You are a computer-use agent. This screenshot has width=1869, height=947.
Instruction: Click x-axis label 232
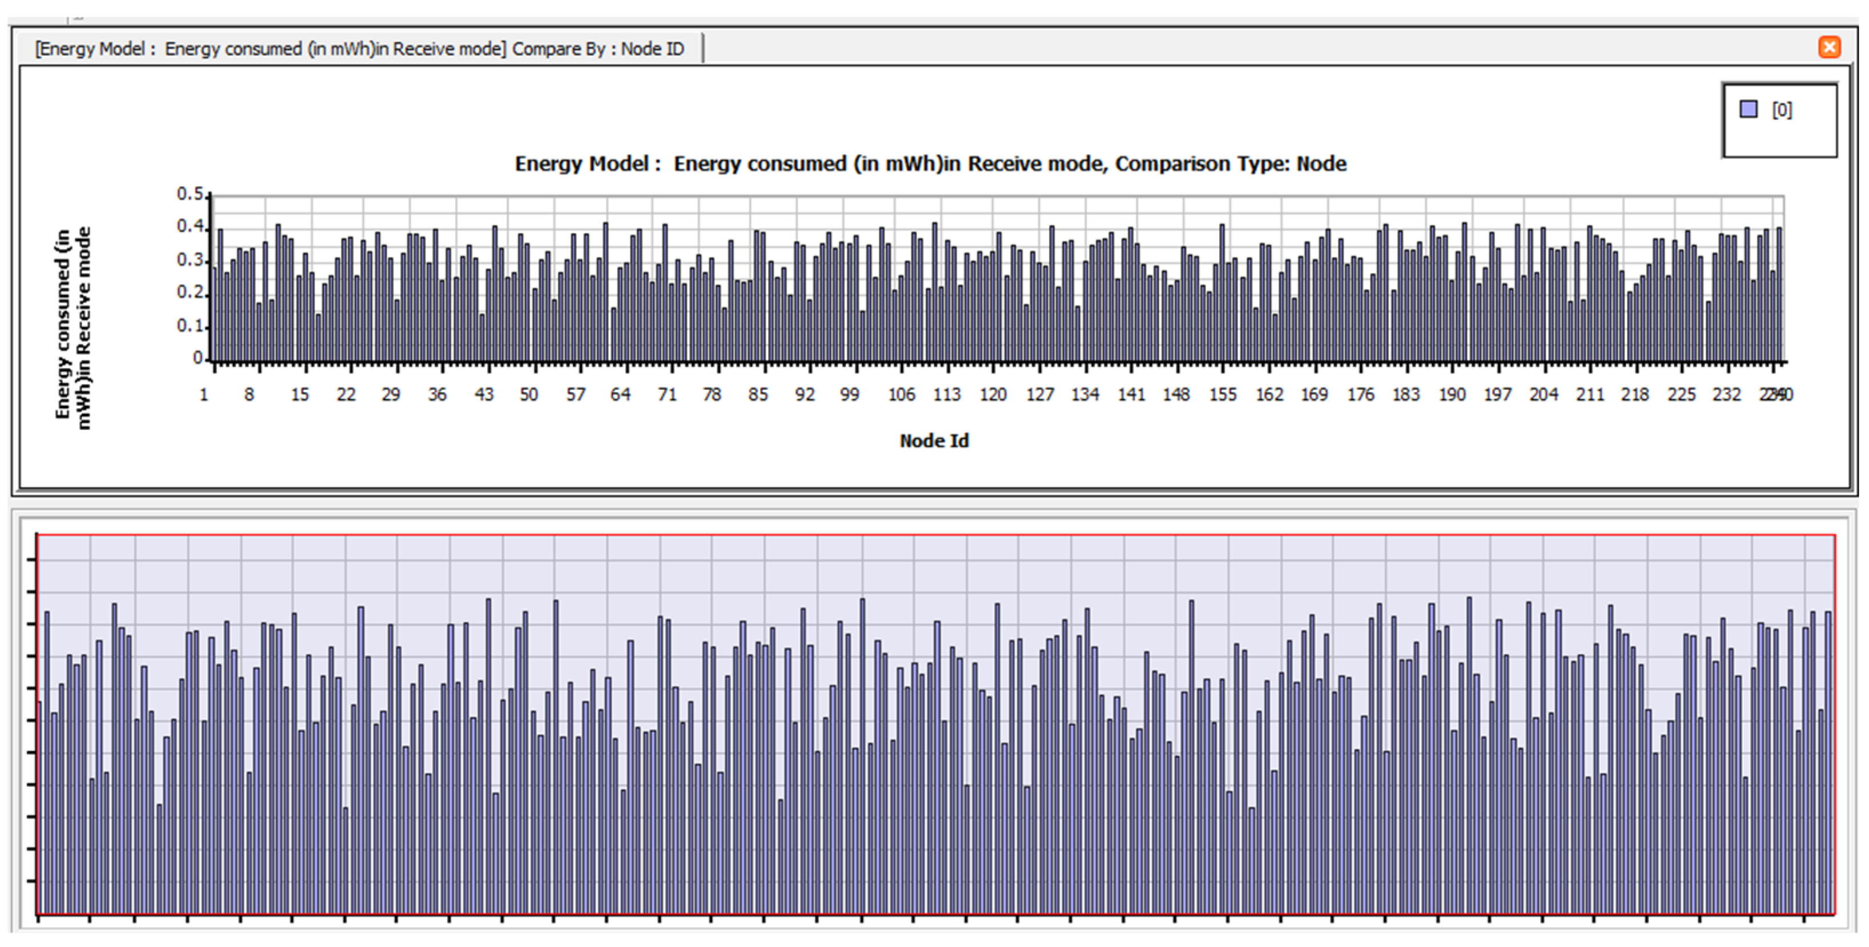pos(1726,395)
